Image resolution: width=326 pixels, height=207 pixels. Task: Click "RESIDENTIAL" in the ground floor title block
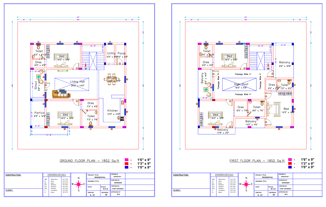(x=100, y=177)
